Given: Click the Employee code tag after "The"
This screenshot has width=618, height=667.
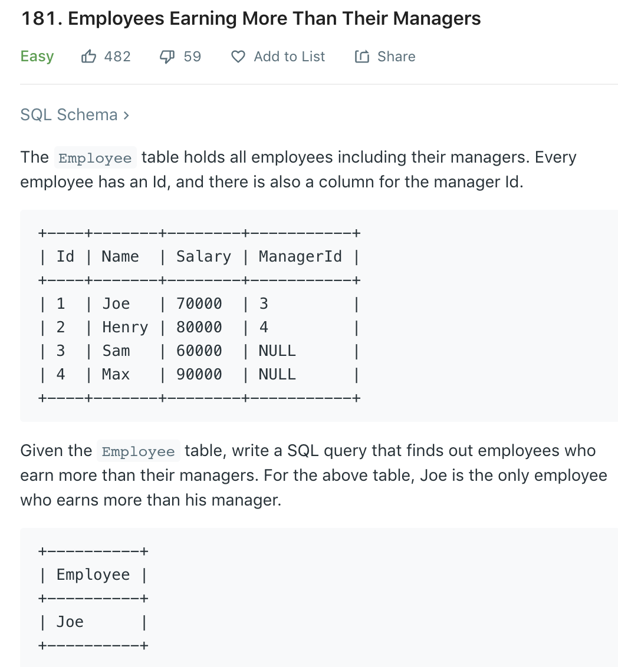Looking at the screenshot, I should tap(96, 158).
